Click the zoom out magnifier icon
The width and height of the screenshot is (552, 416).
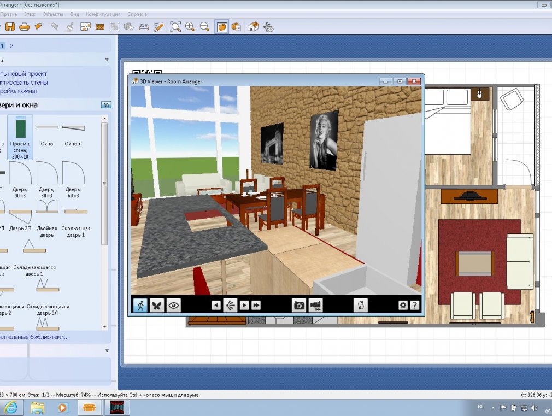[204, 27]
